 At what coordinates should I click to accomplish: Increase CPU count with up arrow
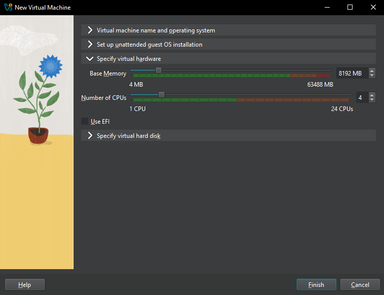point(372,95)
